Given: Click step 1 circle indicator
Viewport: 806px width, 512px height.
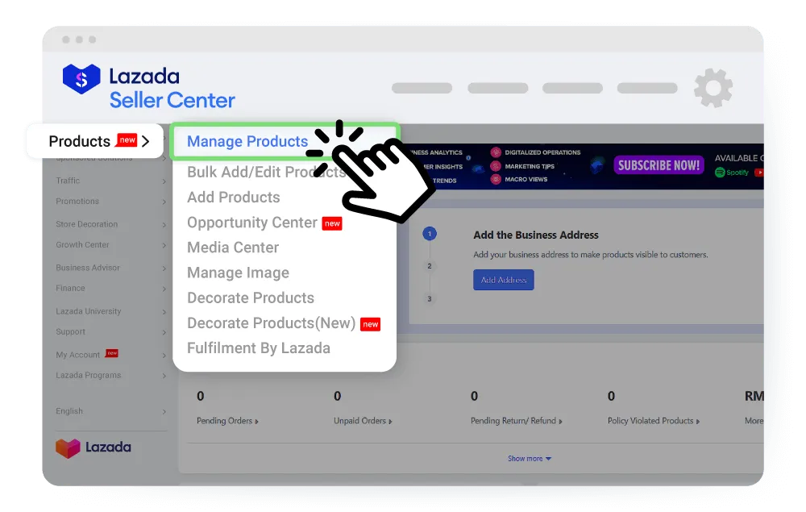Looking at the screenshot, I should click(x=430, y=234).
